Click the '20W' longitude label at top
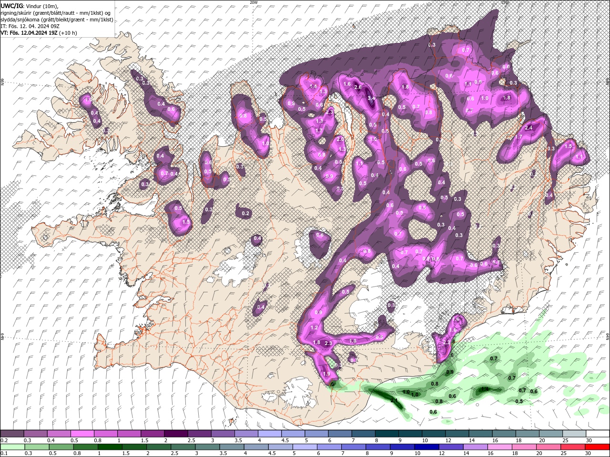 pyautogui.click(x=254, y=2)
